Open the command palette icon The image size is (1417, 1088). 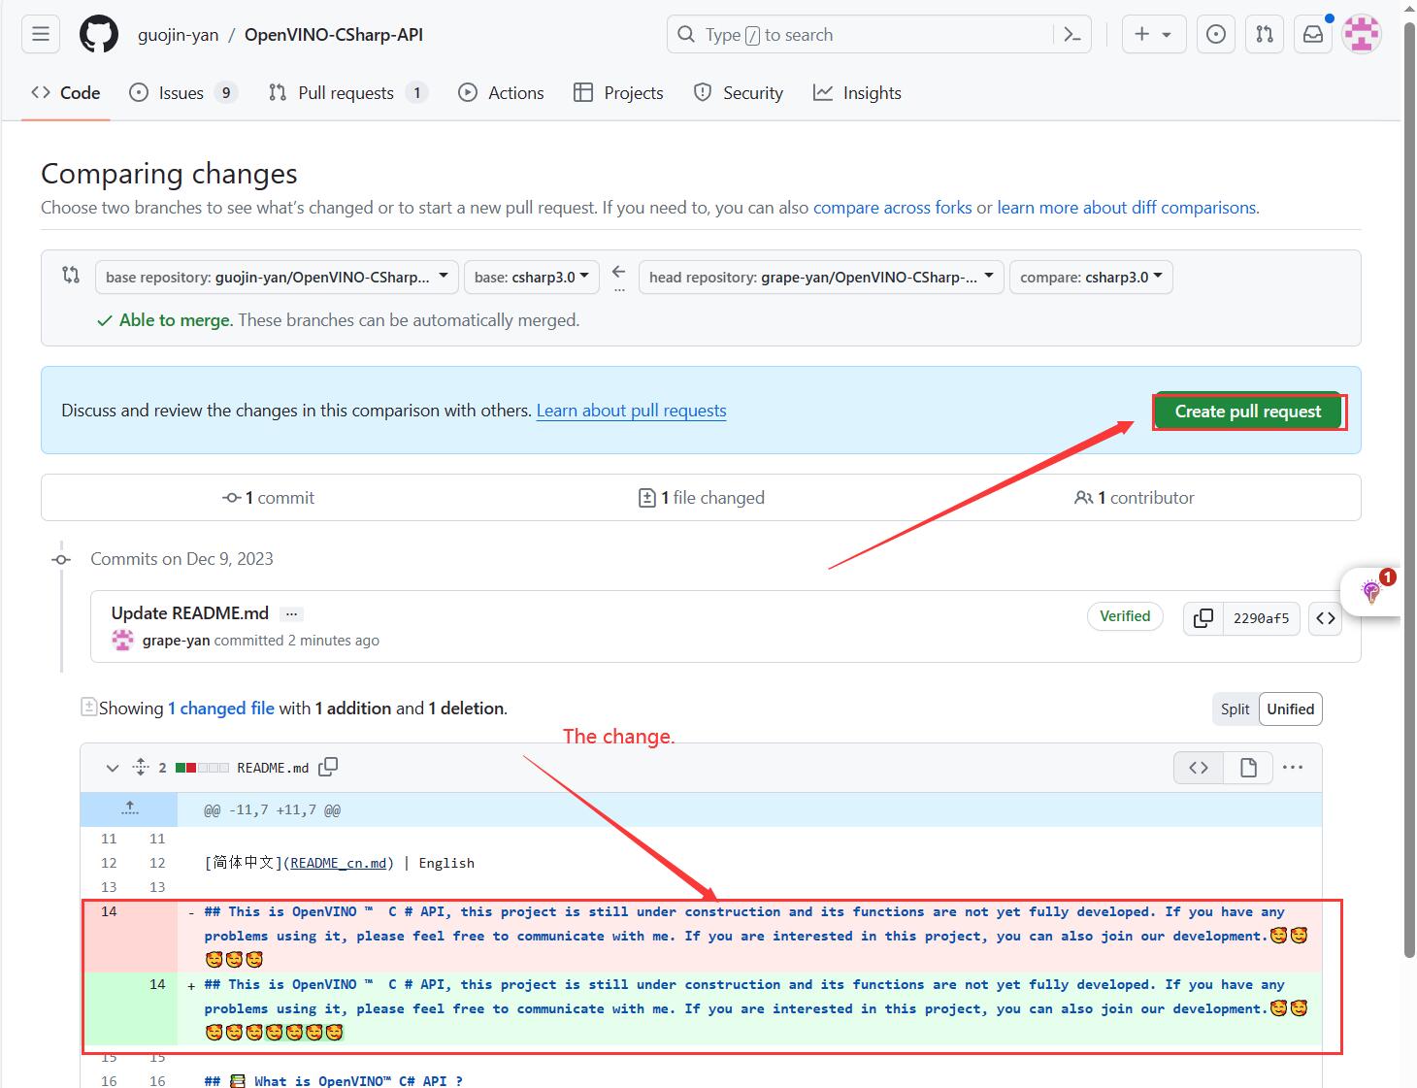(x=1072, y=35)
